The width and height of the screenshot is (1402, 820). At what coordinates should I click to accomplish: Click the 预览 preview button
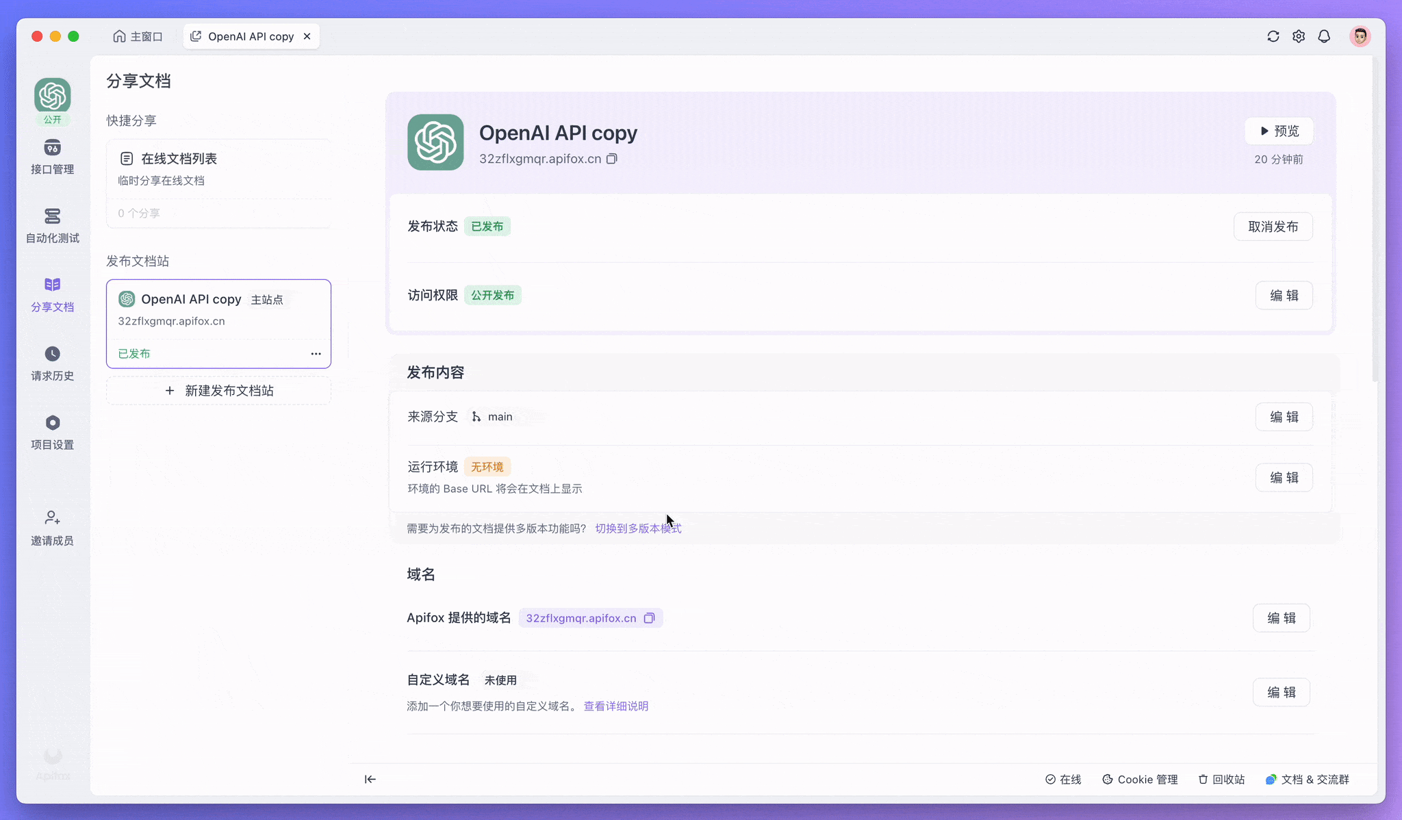pyautogui.click(x=1279, y=131)
